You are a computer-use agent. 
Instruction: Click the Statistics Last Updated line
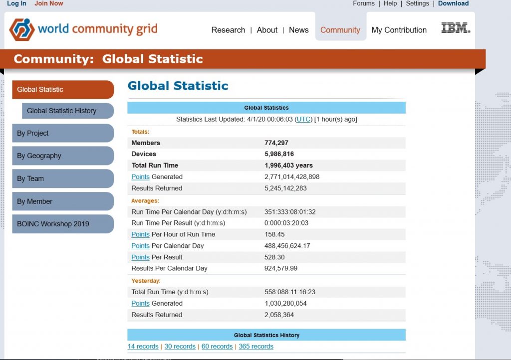pos(266,119)
